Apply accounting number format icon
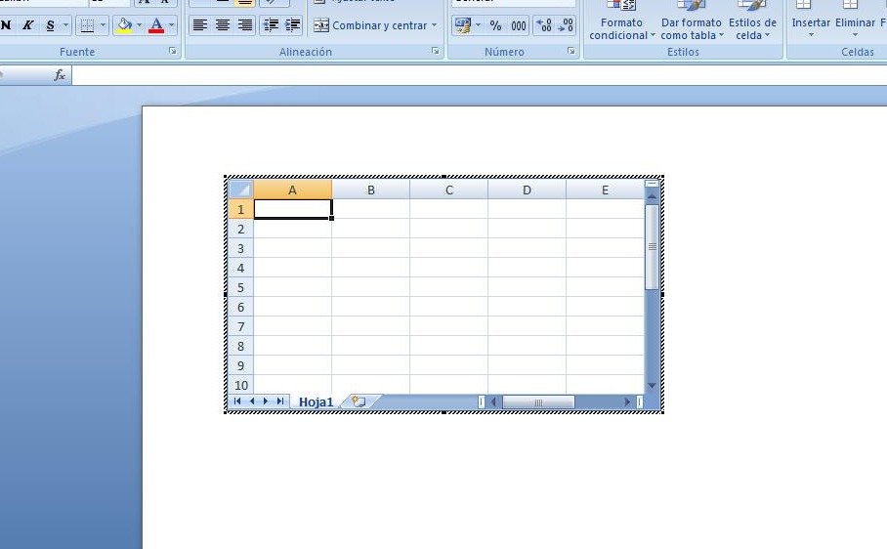 (463, 25)
